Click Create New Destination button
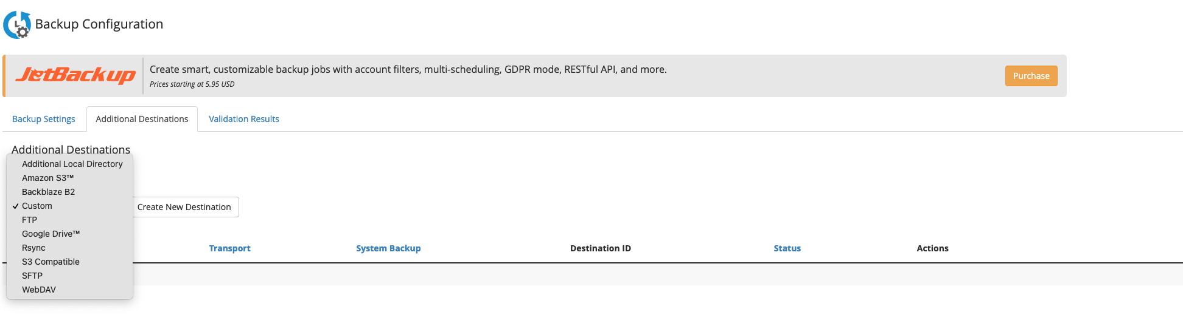The width and height of the screenshot is (1183, 326). click(x=184, y=207)
